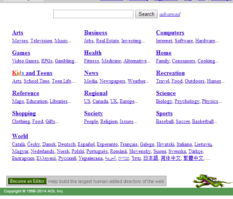Open the Shopping category
This screenshot has height=199, width=233.
pyautogui.click(x=24, y=113)
